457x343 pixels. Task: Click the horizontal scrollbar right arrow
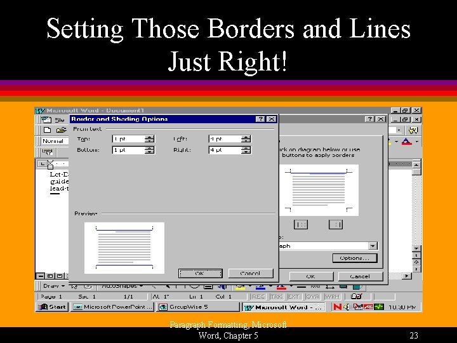(x=407, y=276)
